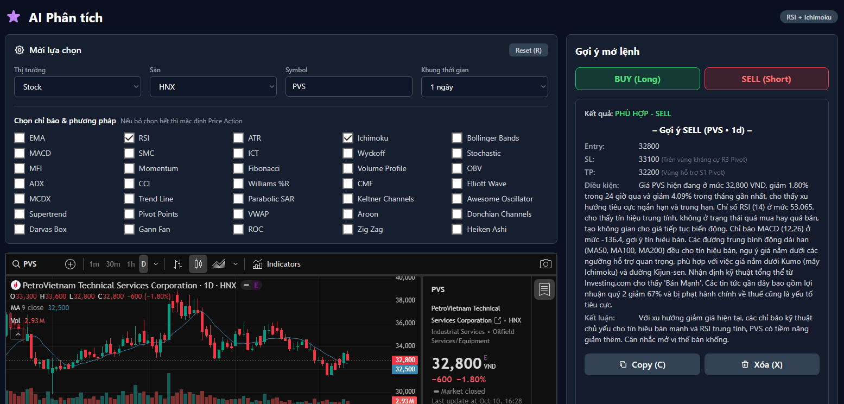Screen dimensions: 844x404
Task: Select the 30m chart interval
Action: coord(113,264)
